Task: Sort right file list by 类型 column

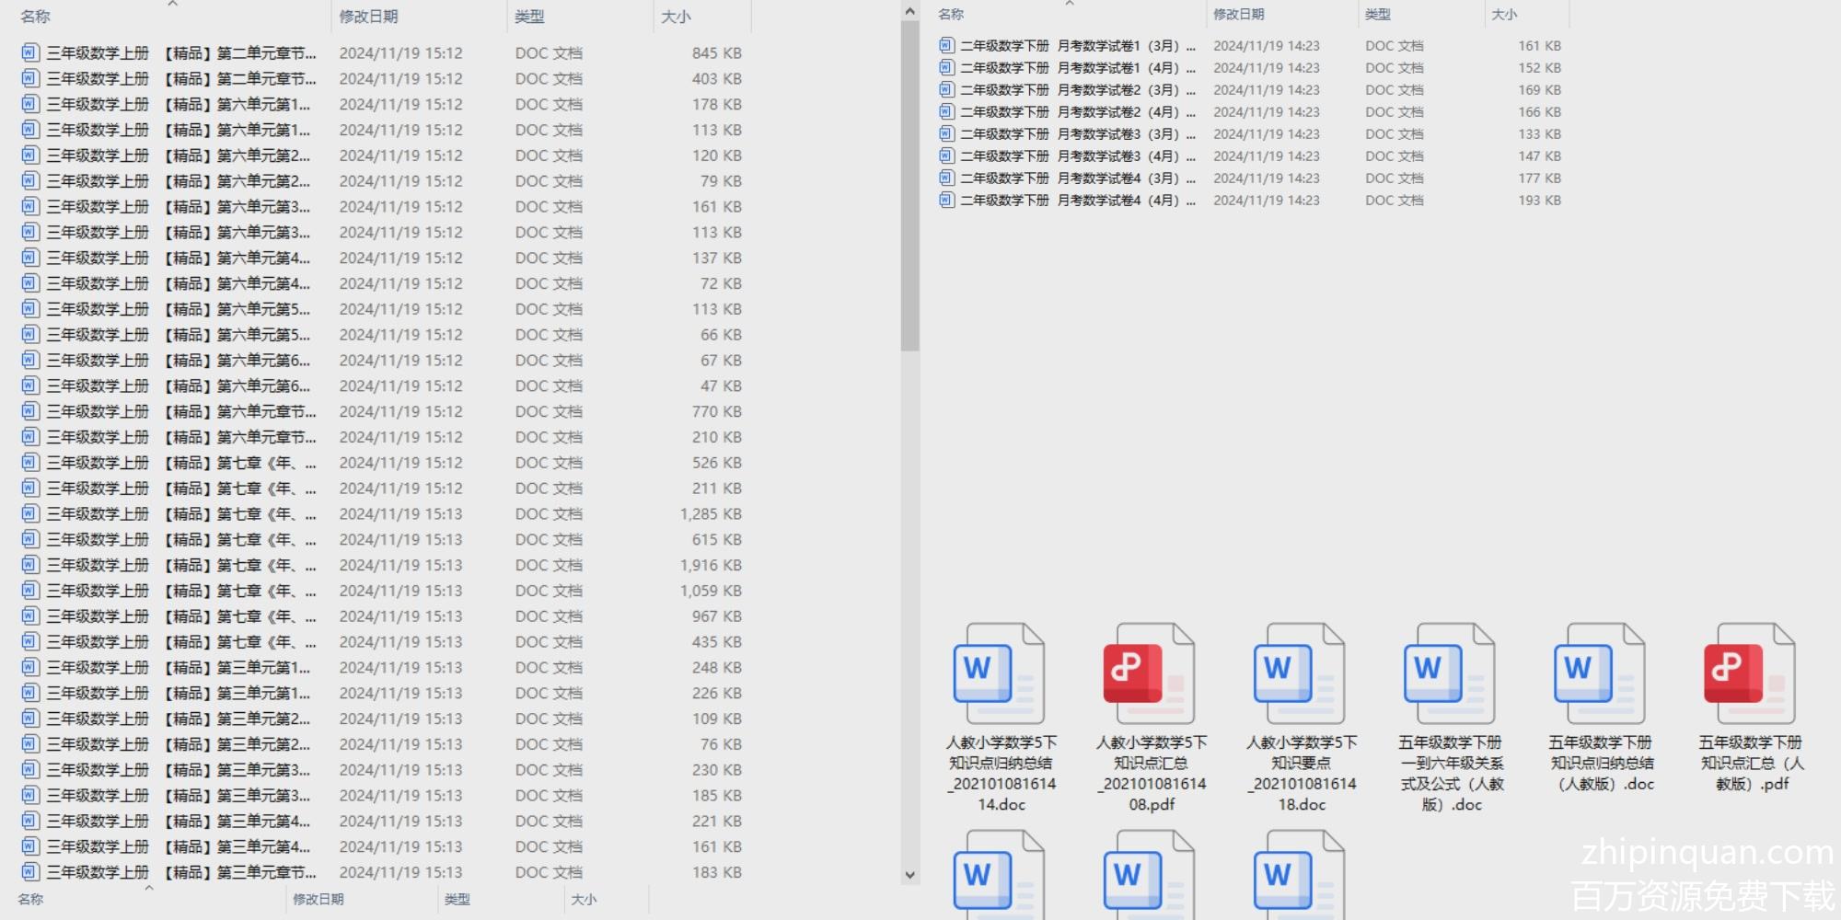Action: click(1377, 15)
